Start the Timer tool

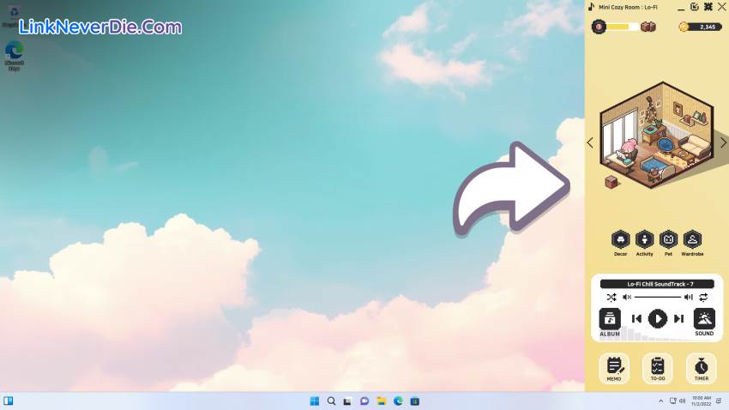(701, 366)
